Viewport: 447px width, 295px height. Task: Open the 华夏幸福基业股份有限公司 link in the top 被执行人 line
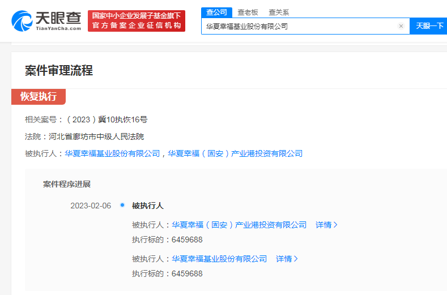pos(112,153)
